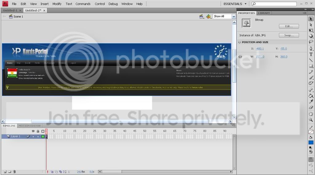Select the Free Transform tool
The image size is (315, 175).
tap(311, 30)
